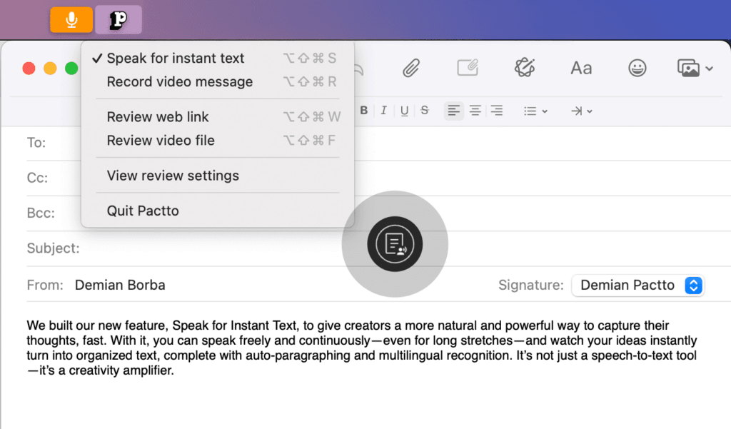731x429 pixels.
Task: Minimize the window with yellow button
Action: click(50, 68)
